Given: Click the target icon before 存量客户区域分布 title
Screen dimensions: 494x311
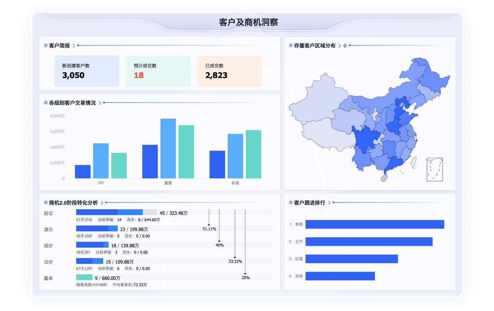Looking at the screenshot, I should 290,45.
